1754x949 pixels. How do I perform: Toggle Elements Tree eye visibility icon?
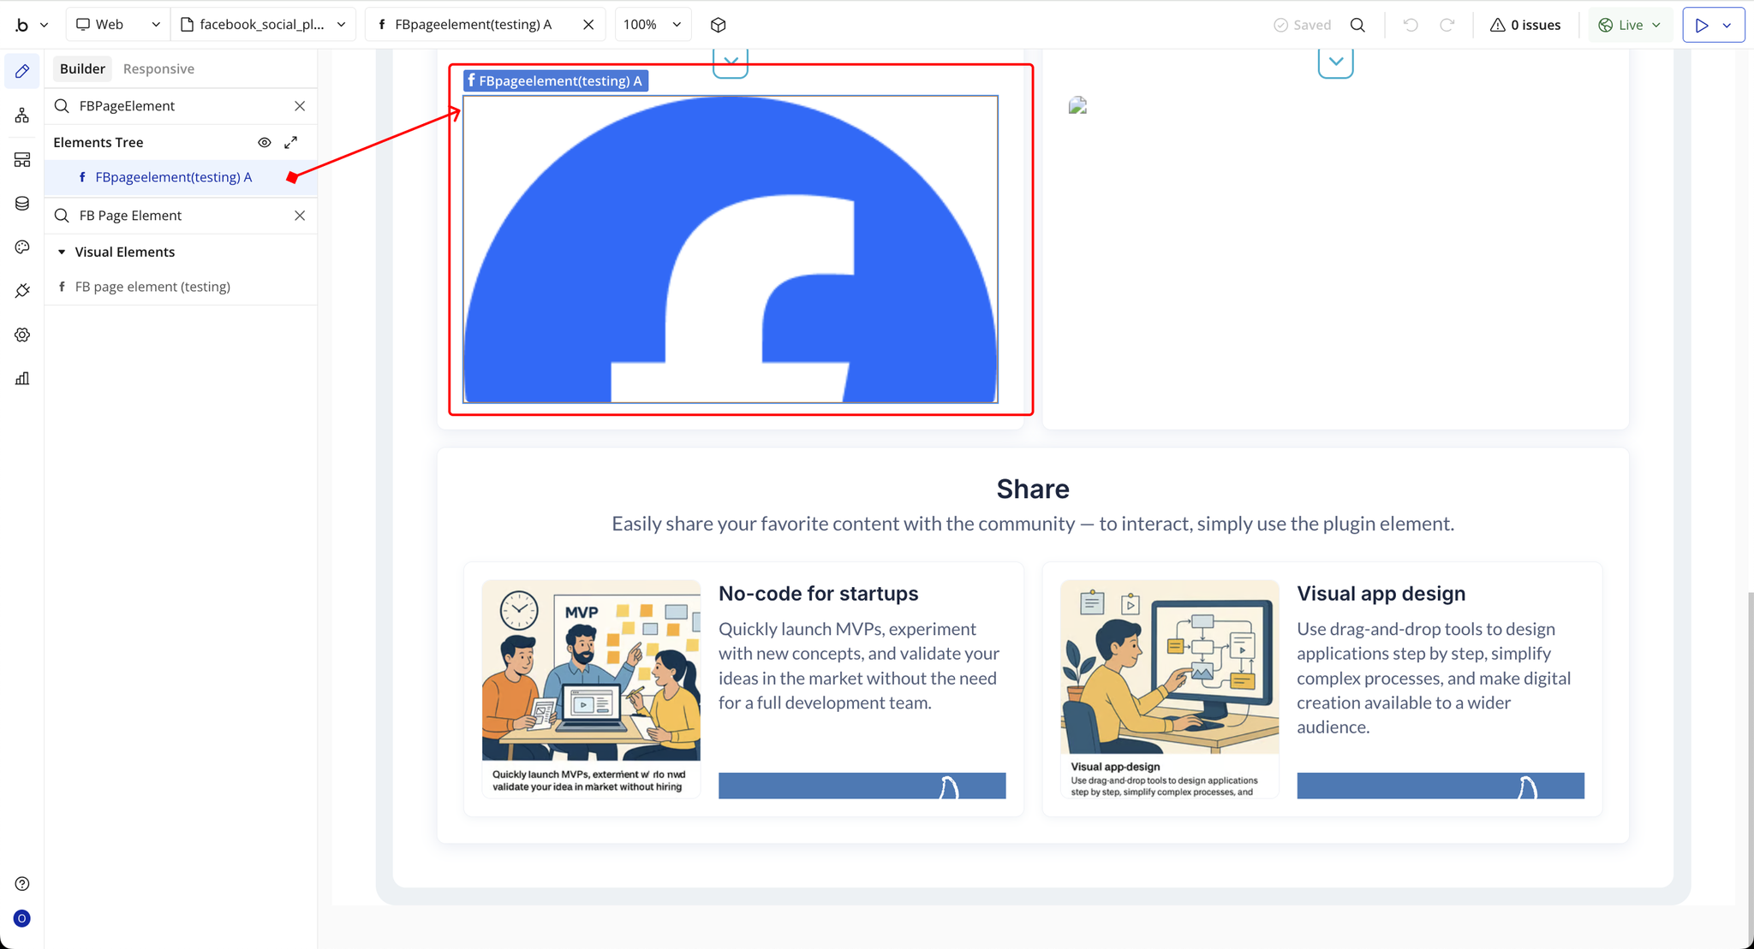pos(265,142)
